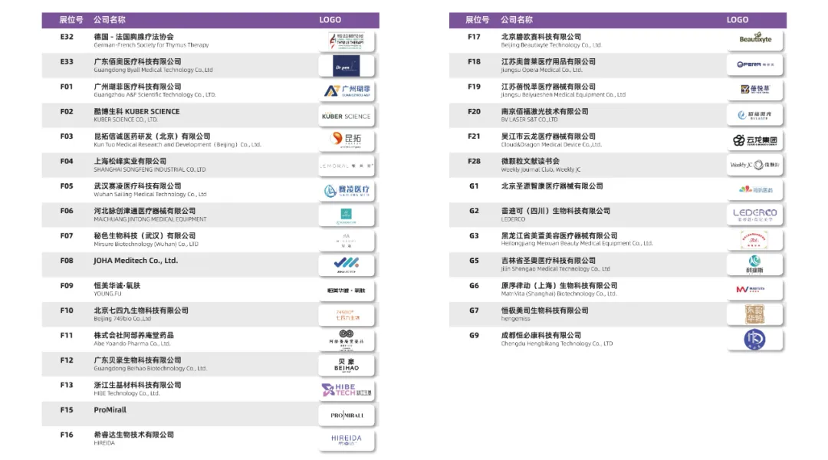The width and height of the screenshot is (828, 460).
Task: Select the 贝豪 BEIHAO logo
Action: (x=347, y=365)
